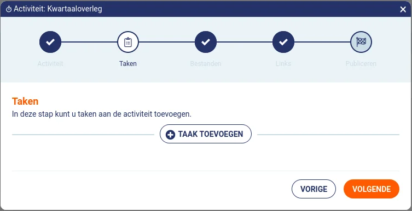Select the Taken step label

[x=128, y=64]
